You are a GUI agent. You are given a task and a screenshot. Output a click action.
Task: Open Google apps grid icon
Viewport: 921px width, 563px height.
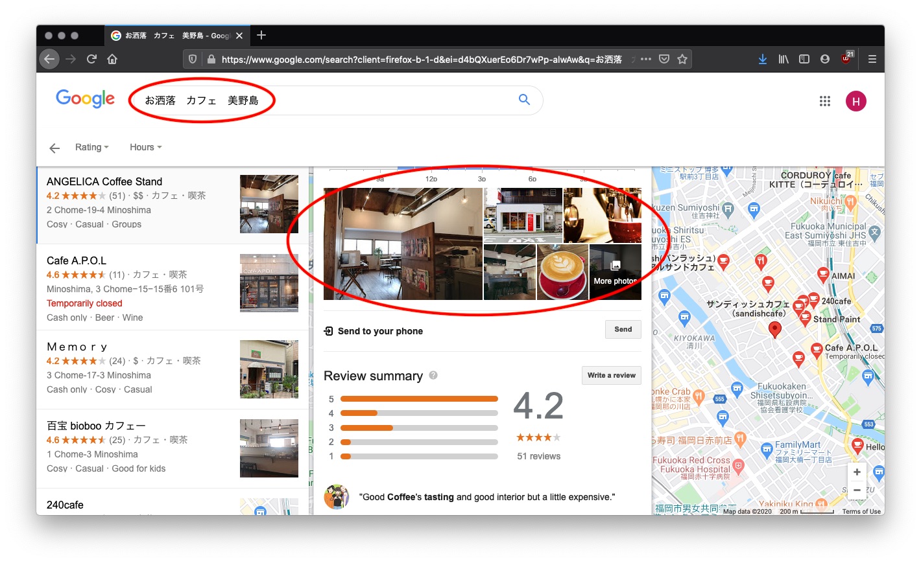(825, 101)
